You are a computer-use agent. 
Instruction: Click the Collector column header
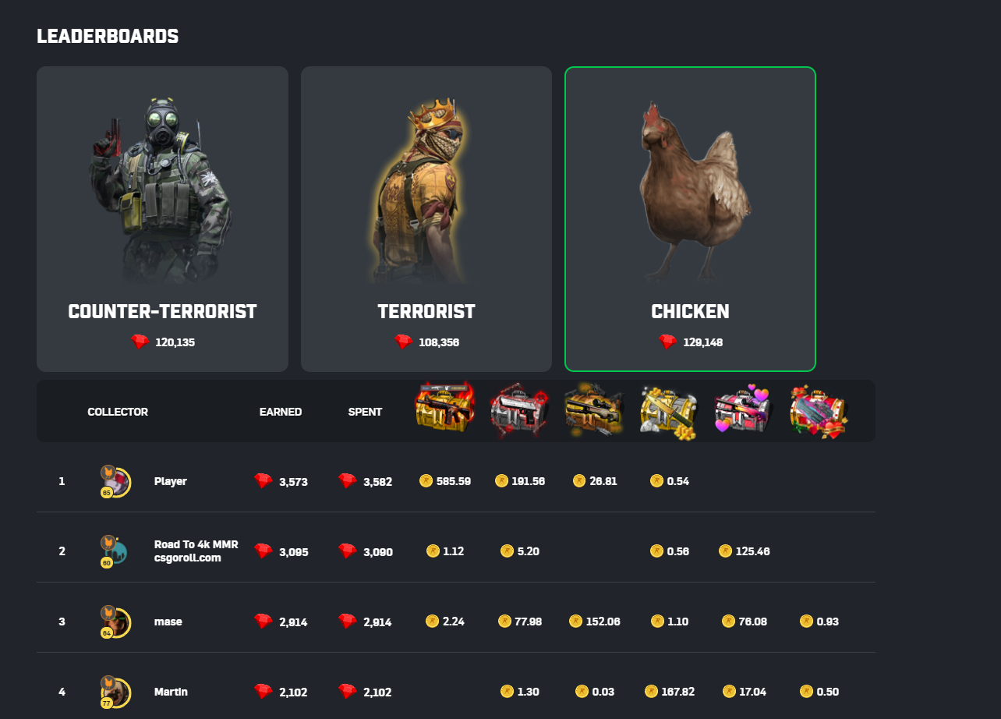click(x=118, y=412)
